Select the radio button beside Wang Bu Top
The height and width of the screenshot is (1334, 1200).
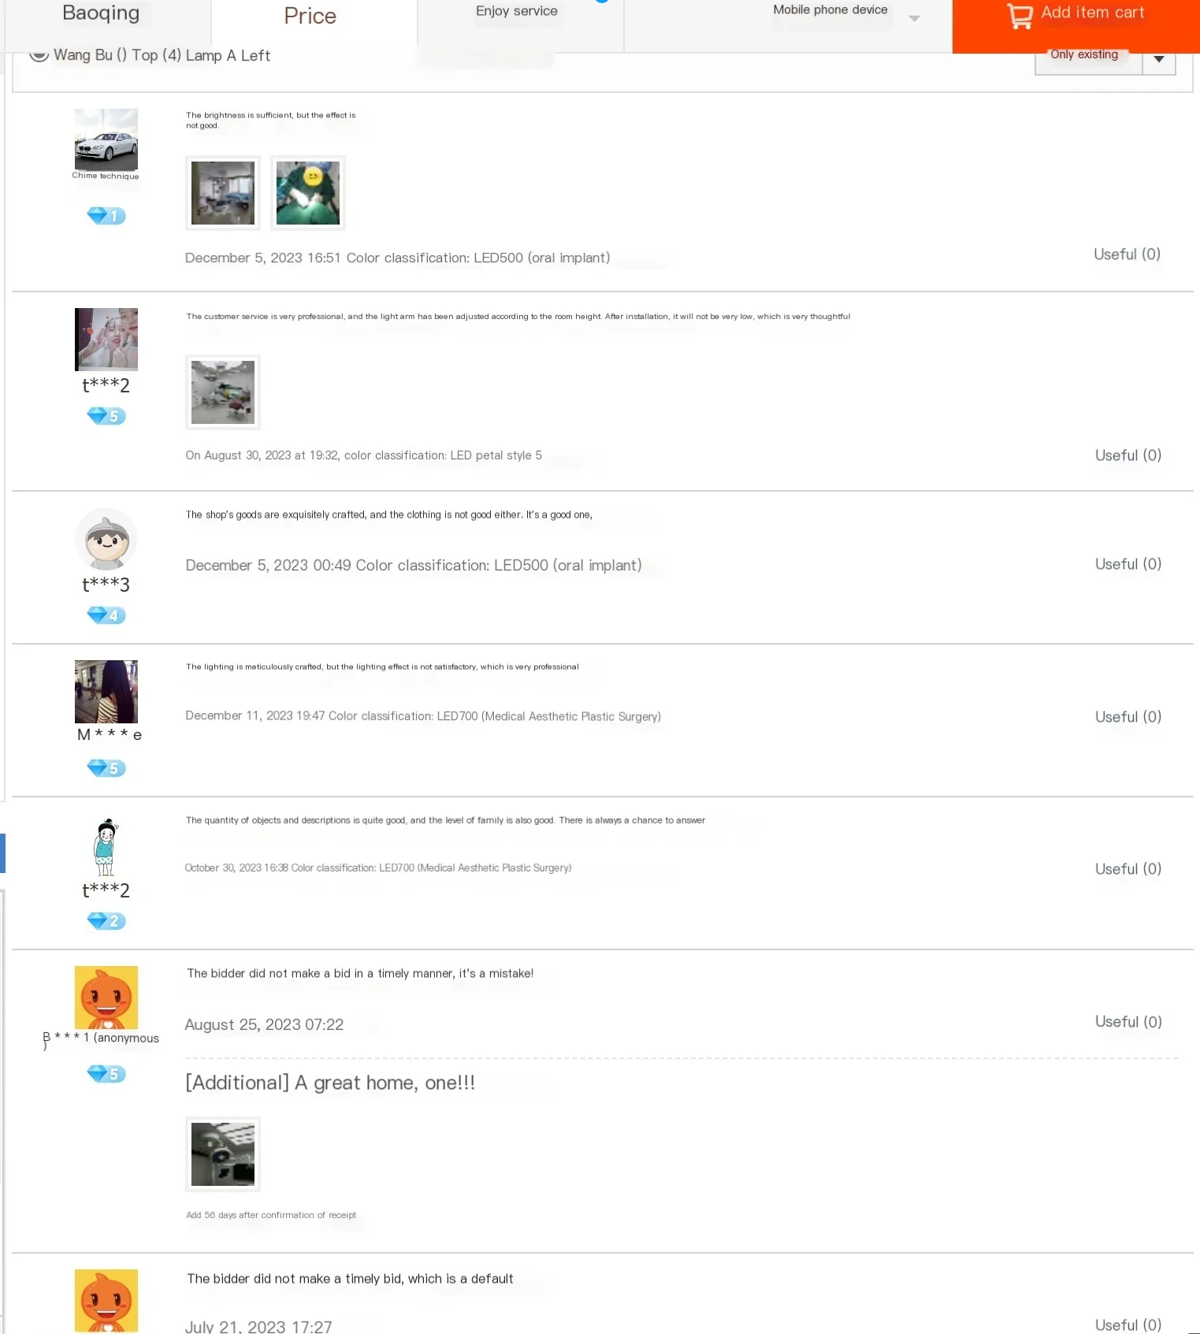coord(39,54)
